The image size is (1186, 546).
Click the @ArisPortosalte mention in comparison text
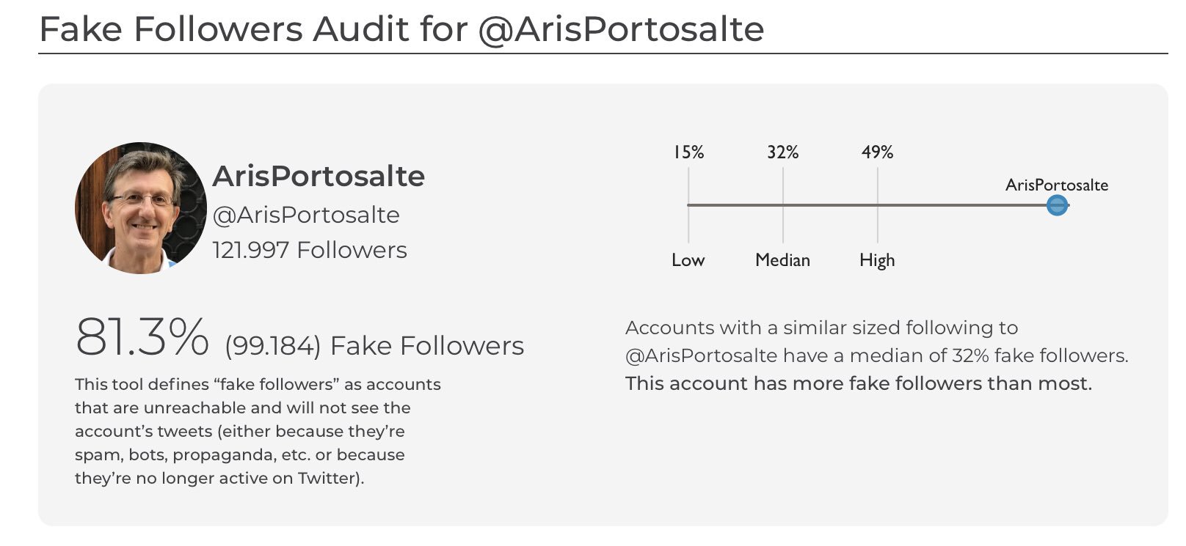coord(700,355)
